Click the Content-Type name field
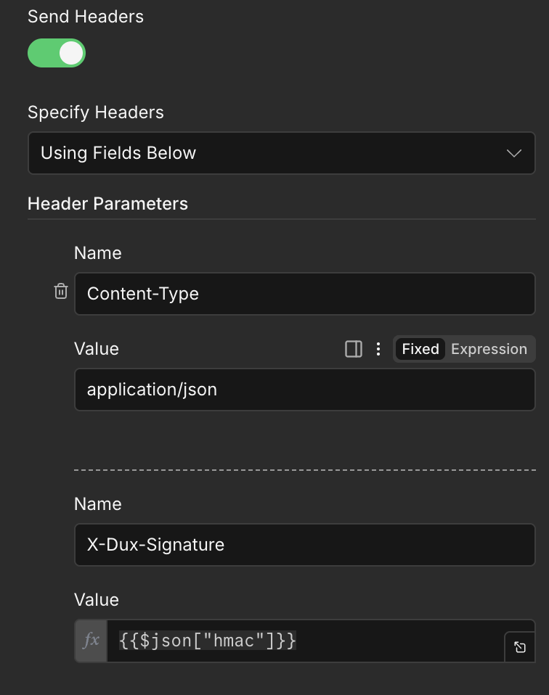Screen dimensions: 549x695 [x=305, y=294]
